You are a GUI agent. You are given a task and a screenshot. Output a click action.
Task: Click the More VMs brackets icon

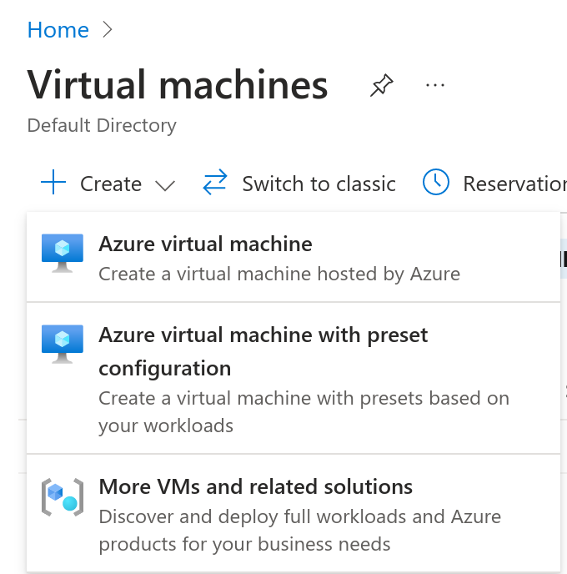63,497
